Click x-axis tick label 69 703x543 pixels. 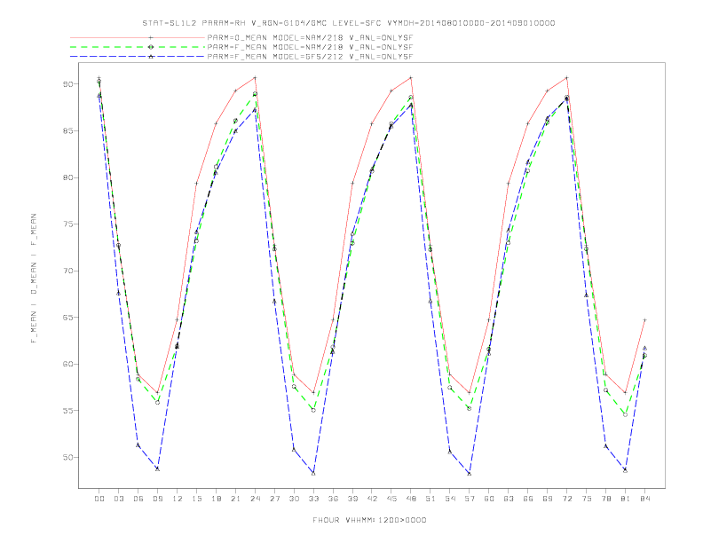coord(548,499)
